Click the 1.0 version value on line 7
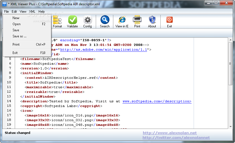Image resolution: width=235 pixels, height=143 pixels. [x=43, y=68]
